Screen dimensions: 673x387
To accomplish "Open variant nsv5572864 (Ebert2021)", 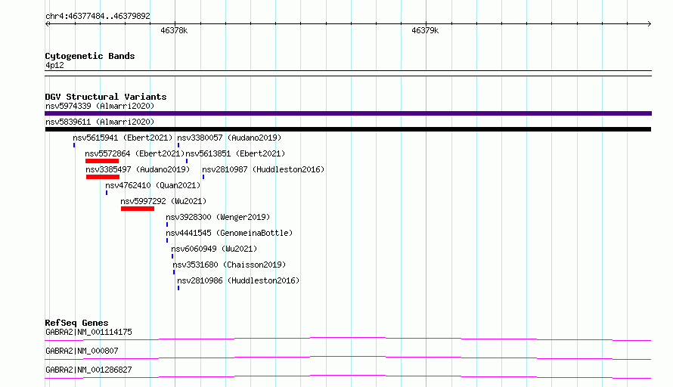I will [x=135, y=153].
